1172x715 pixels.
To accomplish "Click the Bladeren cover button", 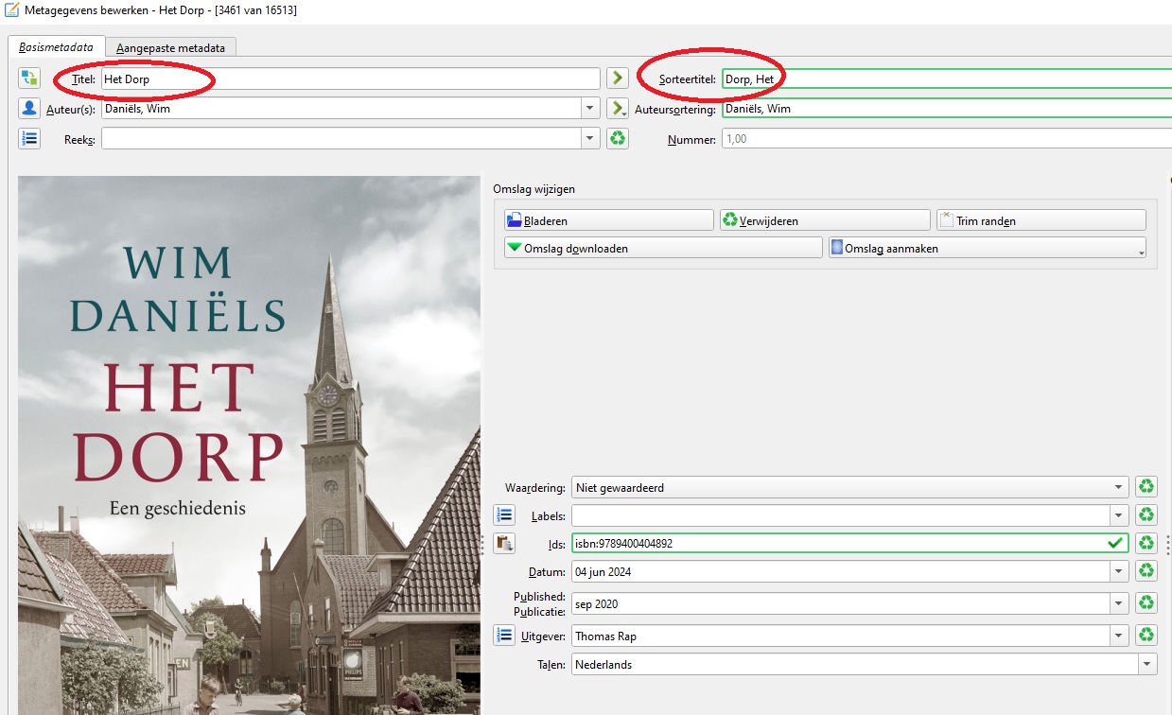I will [x=609, y=220].
